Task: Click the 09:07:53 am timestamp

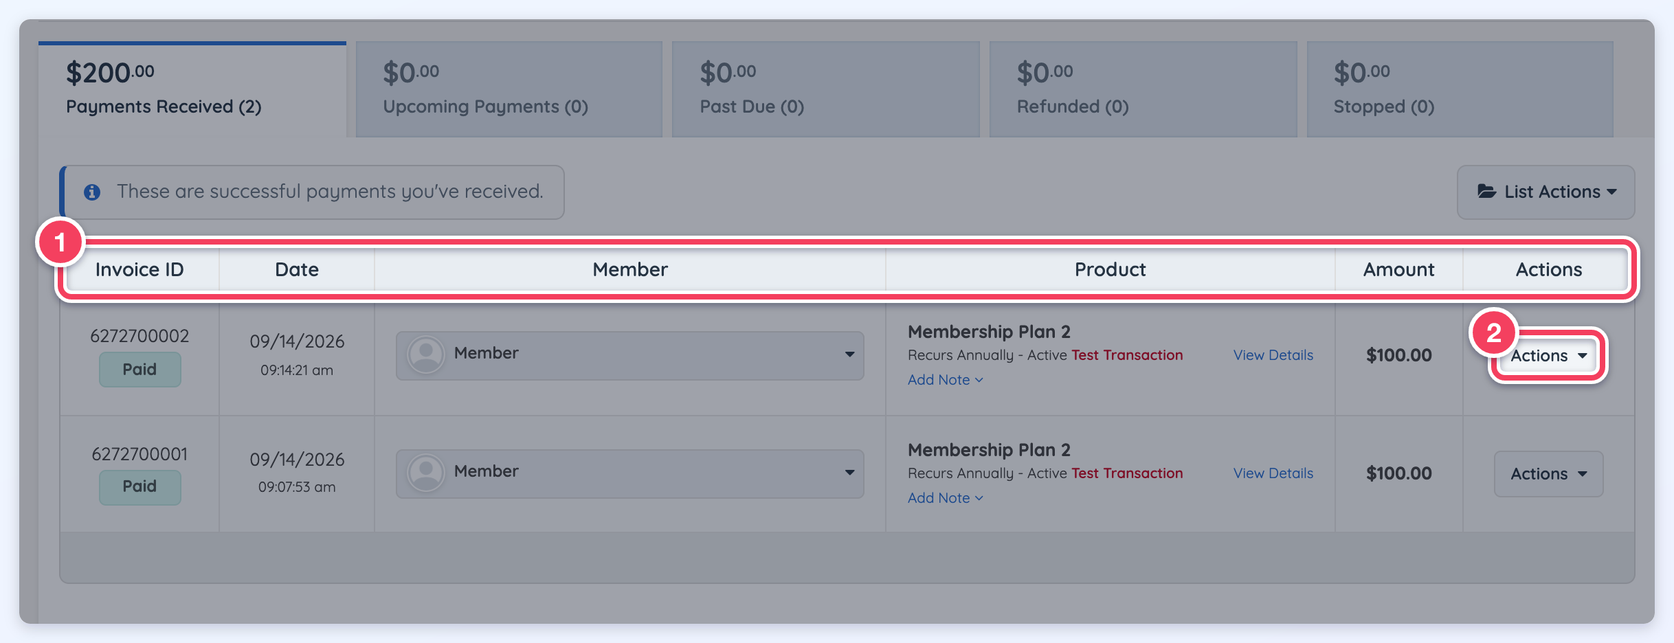Action: click(297, 487)
